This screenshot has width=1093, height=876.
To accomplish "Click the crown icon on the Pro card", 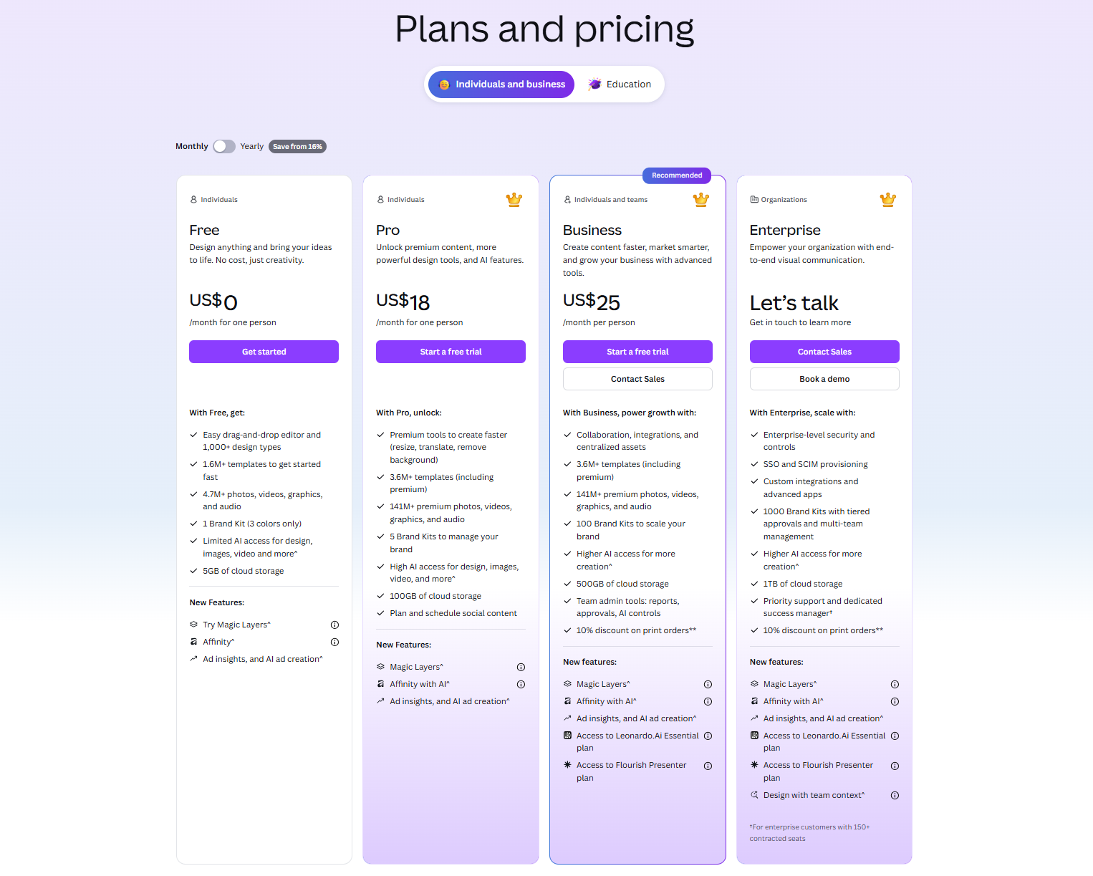I will point(514,200).
